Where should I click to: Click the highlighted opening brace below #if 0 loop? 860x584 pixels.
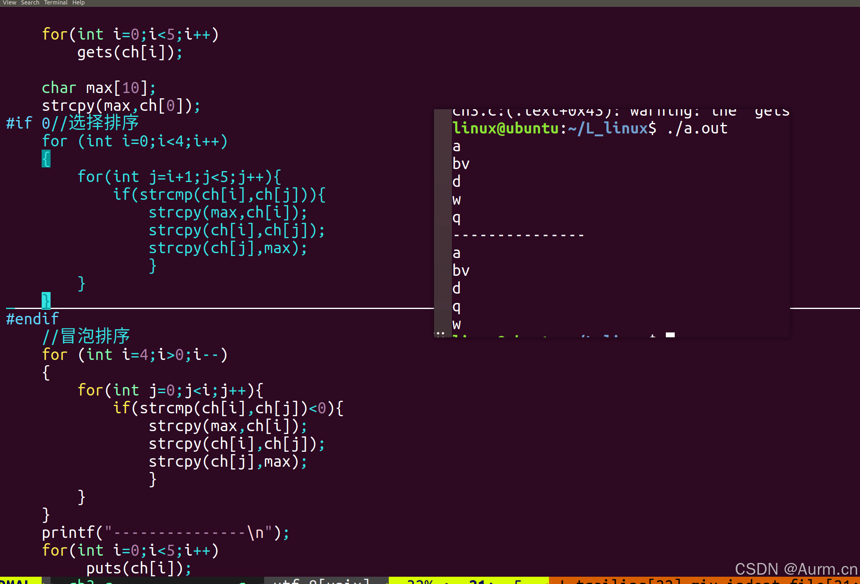coord(46,159)
